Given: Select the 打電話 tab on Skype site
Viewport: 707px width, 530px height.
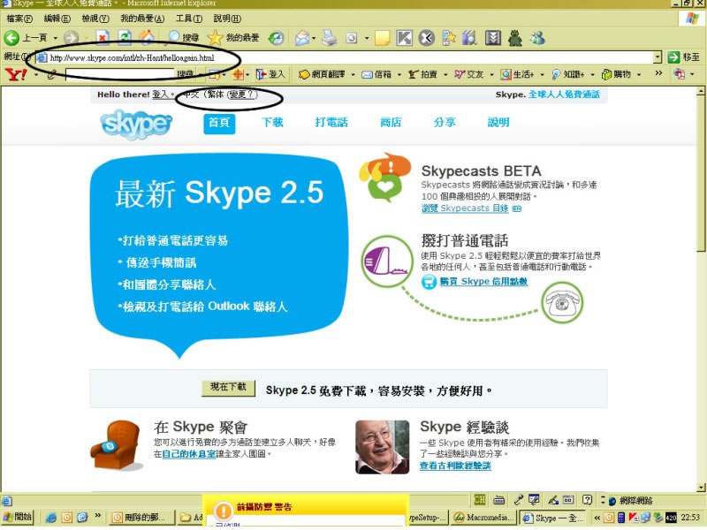Looking at the screenshot, I should (x=331, y=123).
